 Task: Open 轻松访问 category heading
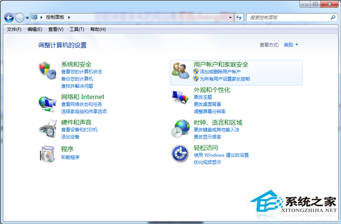click(x=206, y=148)
